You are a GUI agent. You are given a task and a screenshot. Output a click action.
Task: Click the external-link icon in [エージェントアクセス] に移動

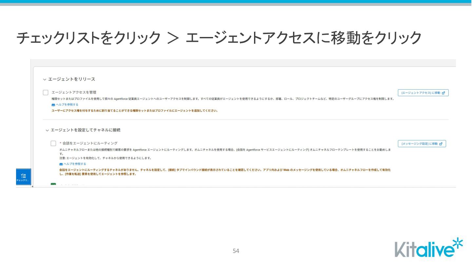pos(443,93)
